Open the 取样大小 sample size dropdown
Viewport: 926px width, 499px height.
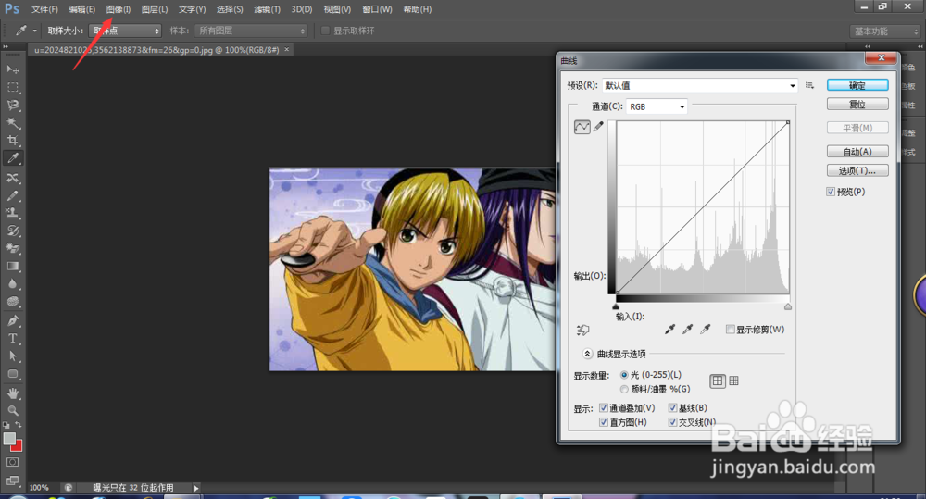125,31
